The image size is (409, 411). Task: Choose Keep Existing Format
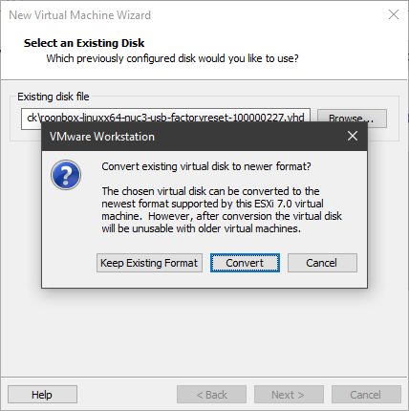pos(149,263)
